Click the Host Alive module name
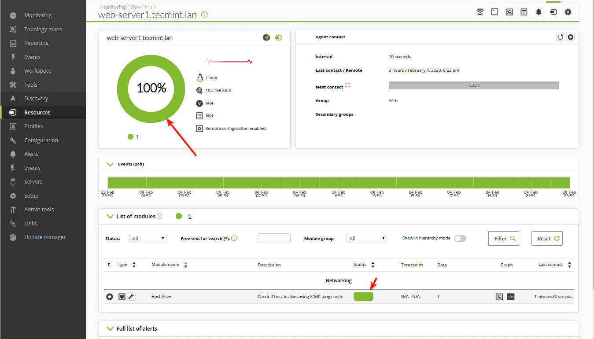The width and height of the screenshot is (594, 339). 161,297
